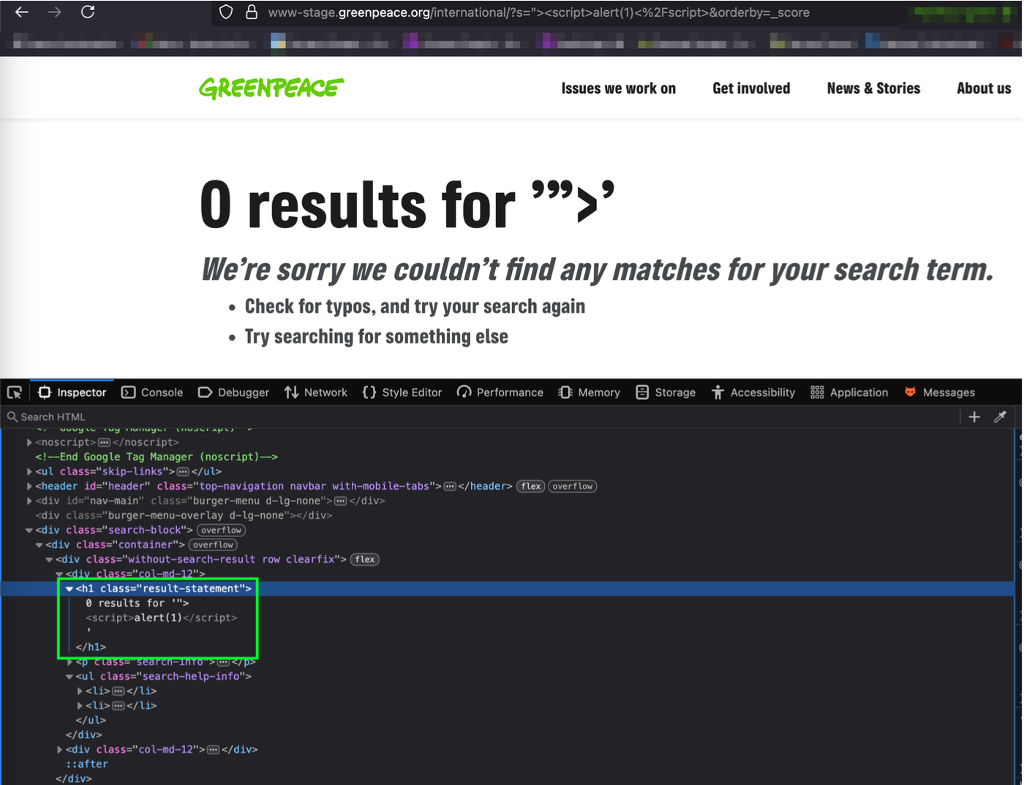Focus the Search HTML field
Image resolution: width=1024 pixels, height=785 pixels.
[x=479, y=417]
